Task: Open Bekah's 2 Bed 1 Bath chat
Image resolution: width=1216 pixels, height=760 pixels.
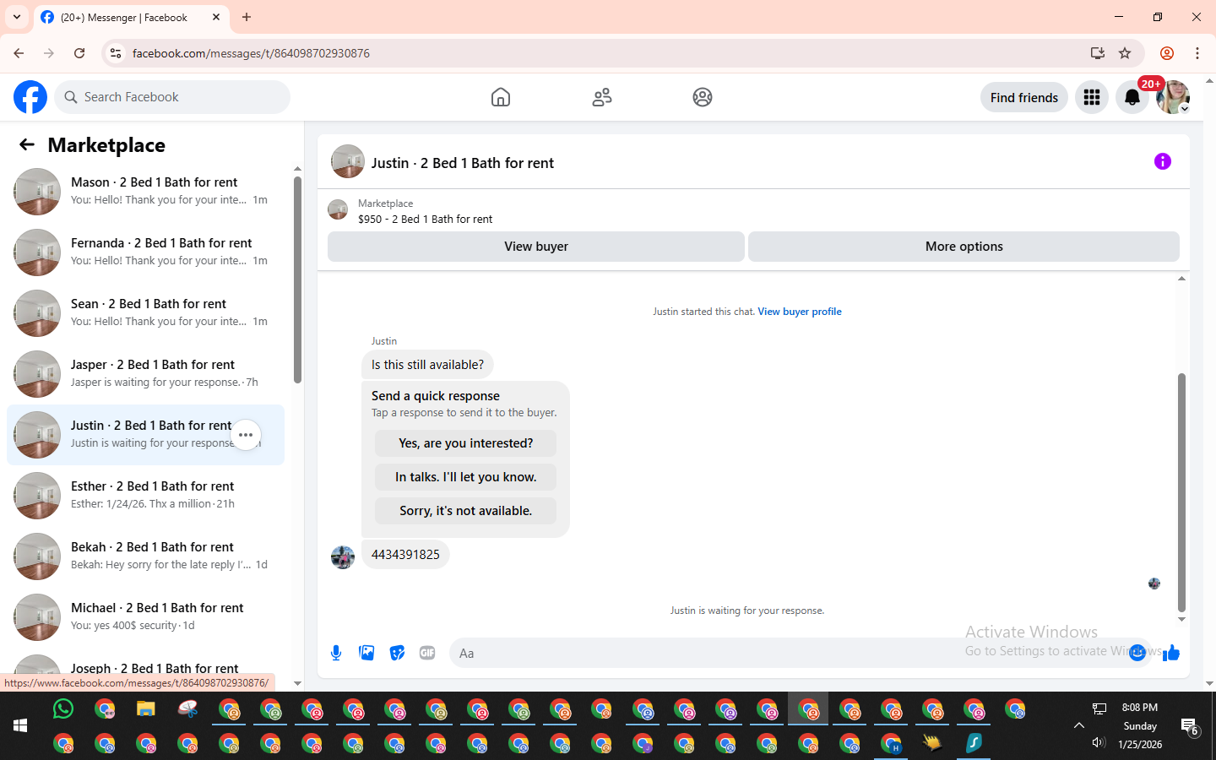Action: click(x=145, y=556)
